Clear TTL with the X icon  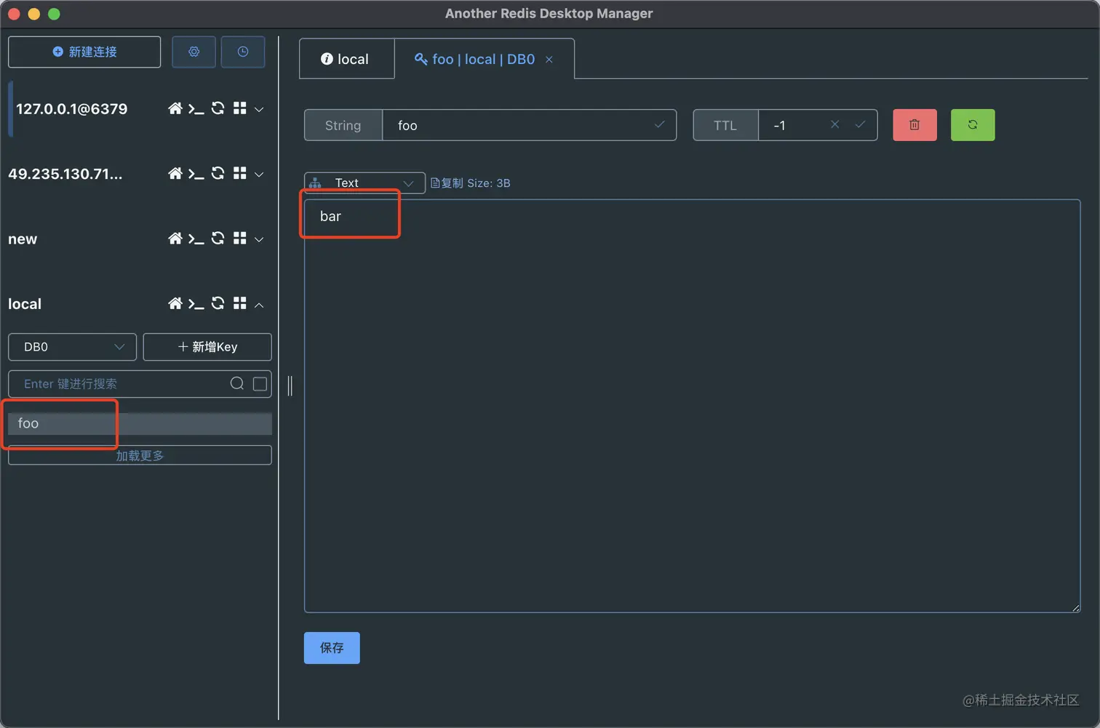(835, 124)
